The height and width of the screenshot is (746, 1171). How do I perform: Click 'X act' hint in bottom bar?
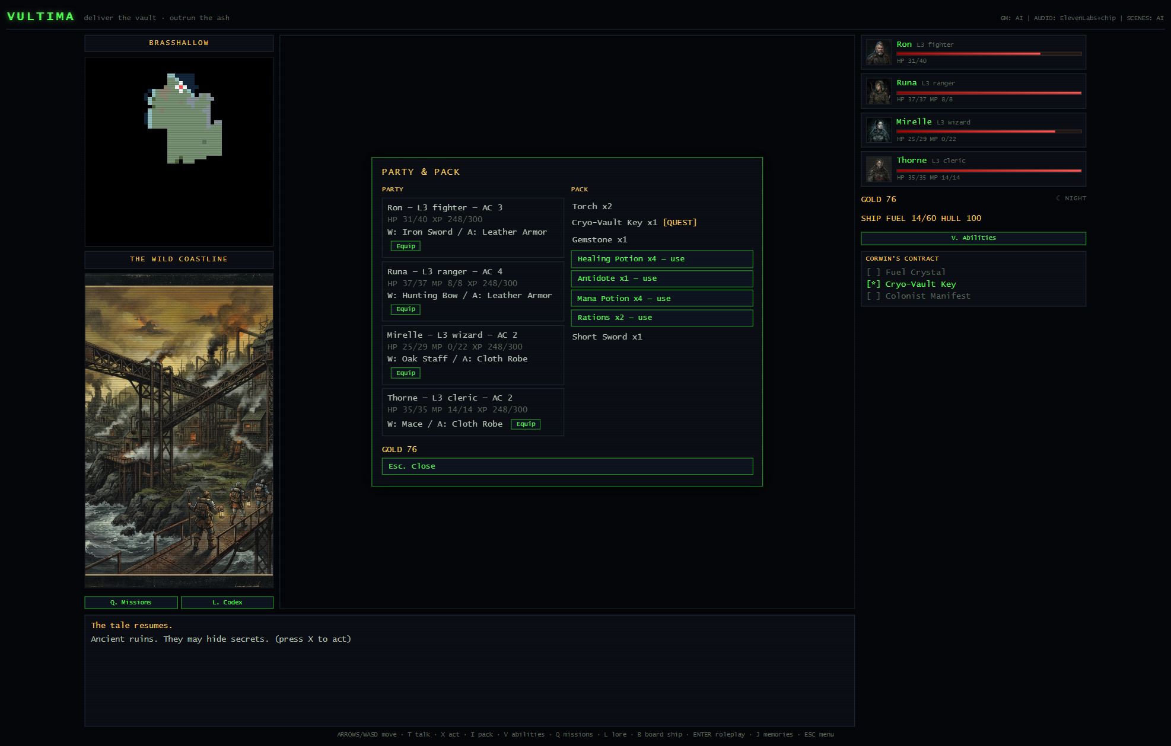coord(450,735)
